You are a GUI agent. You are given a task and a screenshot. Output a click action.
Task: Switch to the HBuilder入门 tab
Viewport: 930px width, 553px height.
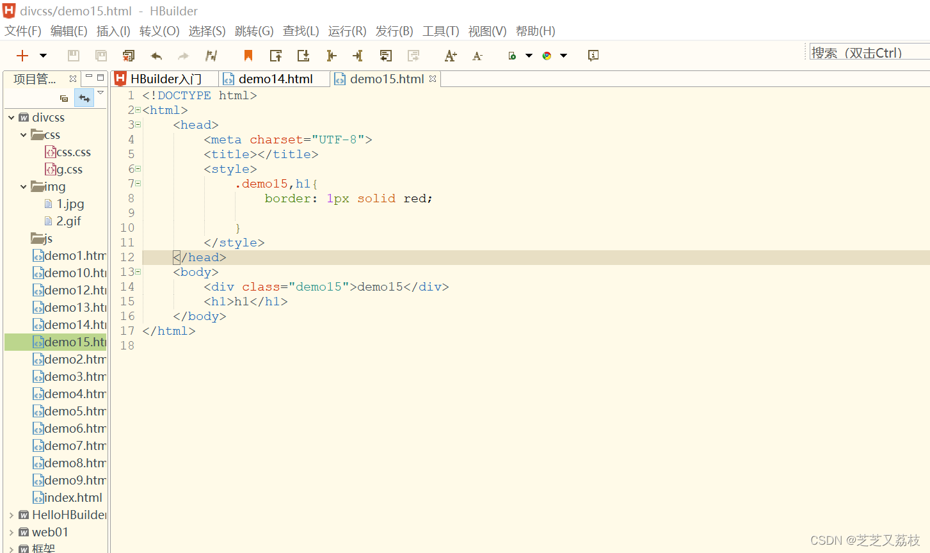165,79
